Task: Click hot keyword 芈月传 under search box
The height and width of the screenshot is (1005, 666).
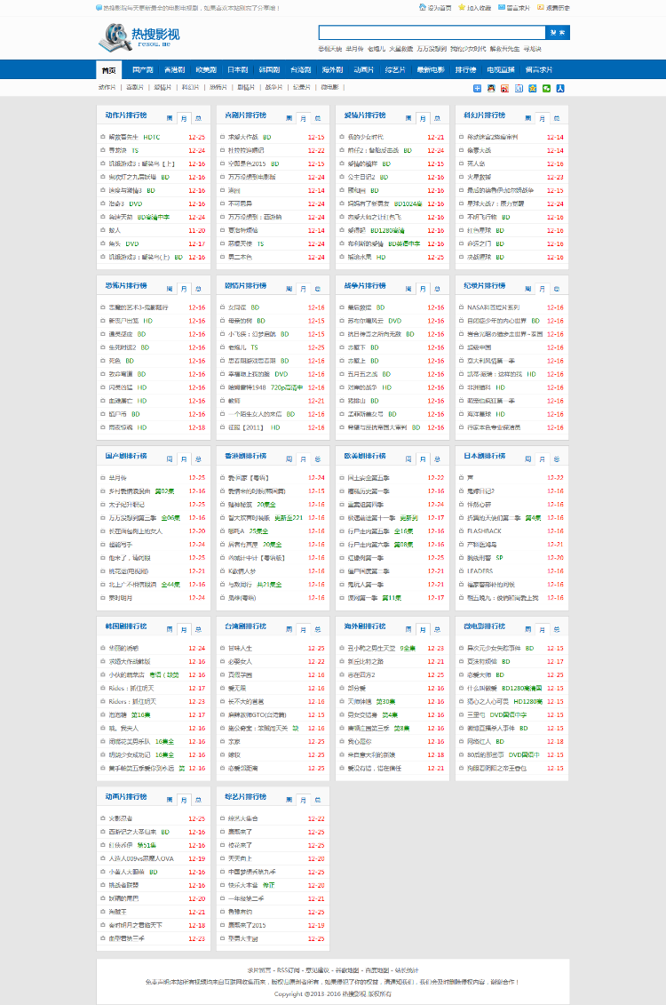Action: point(355,49)
